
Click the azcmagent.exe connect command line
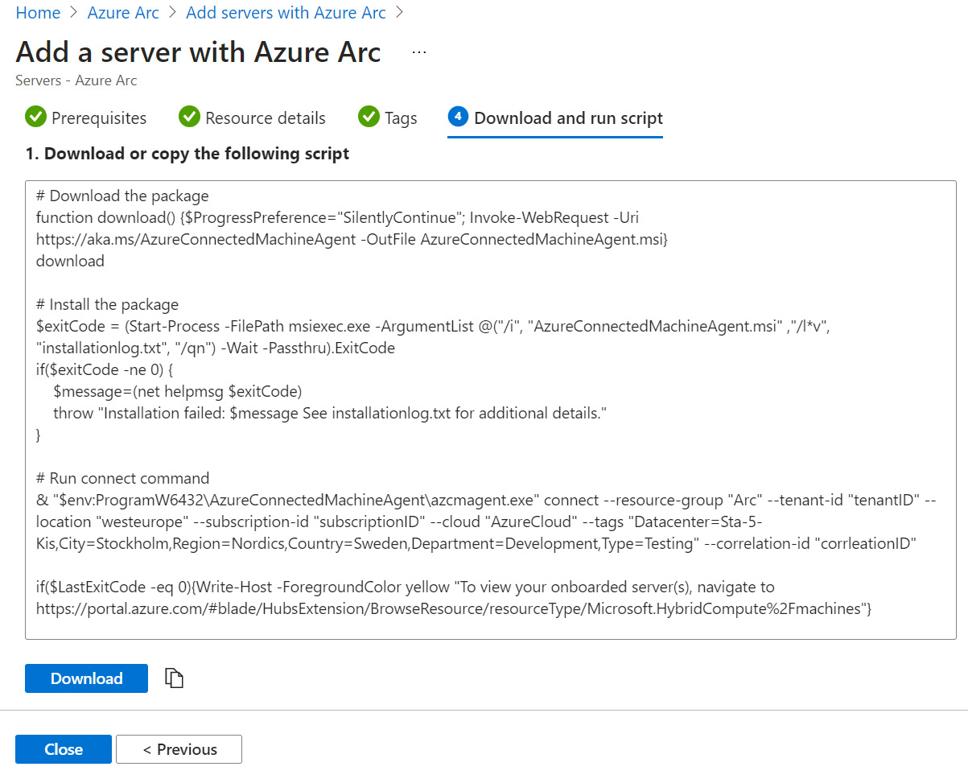[x=484, y=500]
